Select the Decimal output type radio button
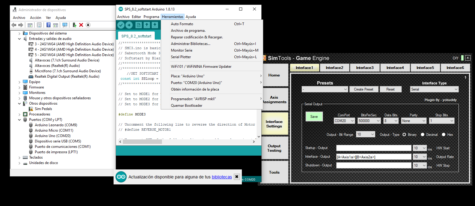Screen dimensions: 475x206 (422, 135)
